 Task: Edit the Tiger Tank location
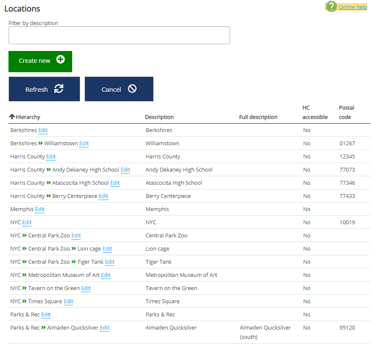[x=110, y=262]
